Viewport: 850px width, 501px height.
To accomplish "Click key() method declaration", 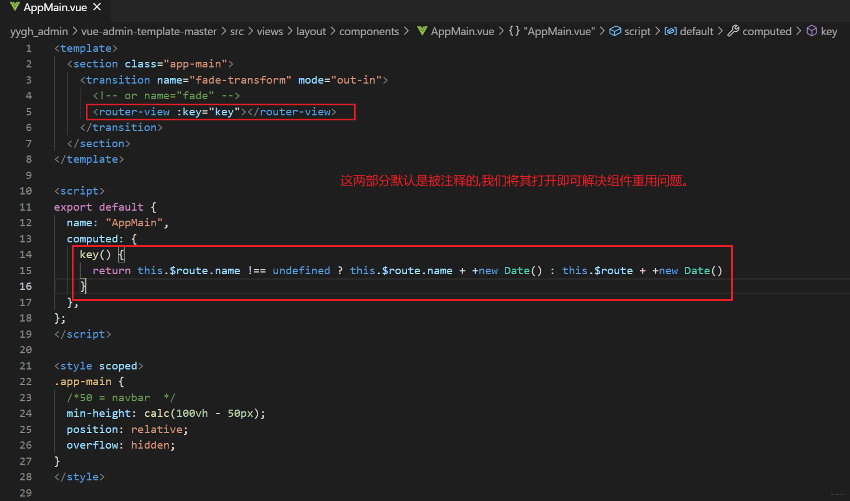I will point(95,255).
